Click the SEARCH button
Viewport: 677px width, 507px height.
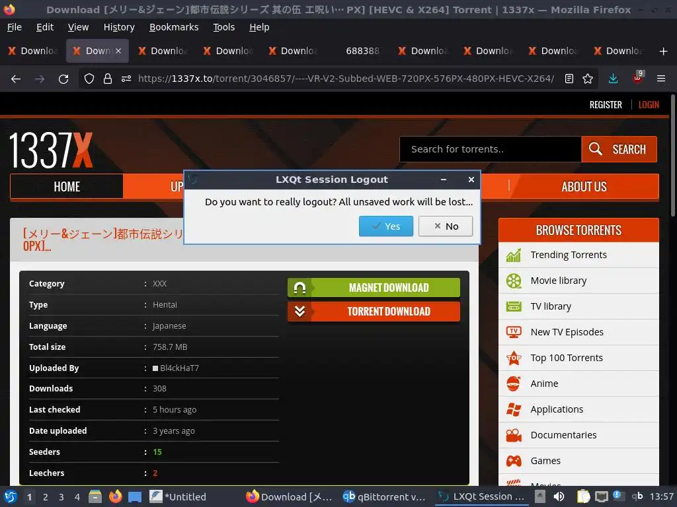[619, 149]
